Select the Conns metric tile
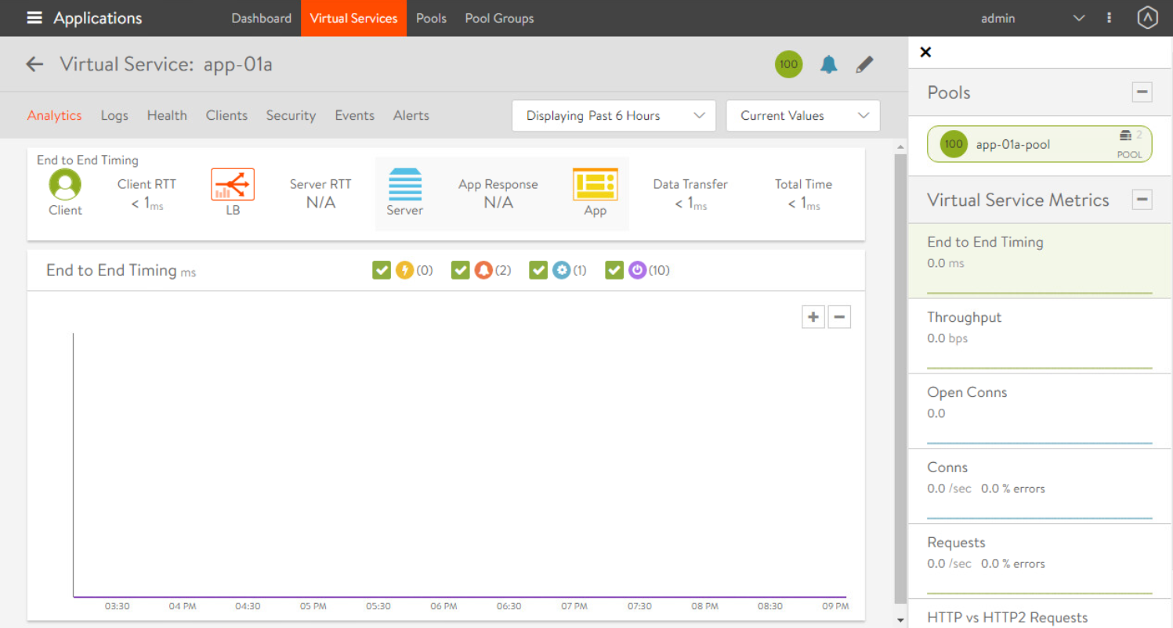Screen dimensions: 1173x628 (1041, 486)
